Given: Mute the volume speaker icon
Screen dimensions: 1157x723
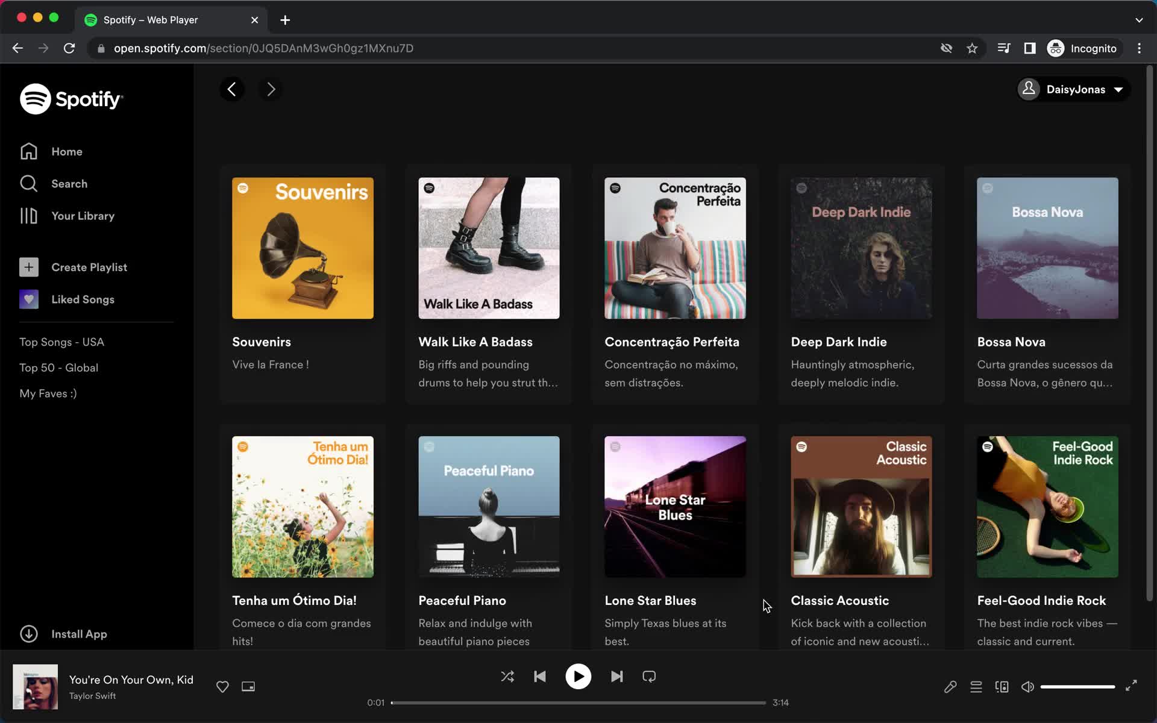Looking at the screenshot, I should point(1027,686).
